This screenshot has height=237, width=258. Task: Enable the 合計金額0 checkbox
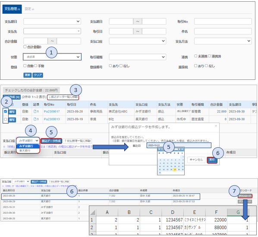click(25, 47)
